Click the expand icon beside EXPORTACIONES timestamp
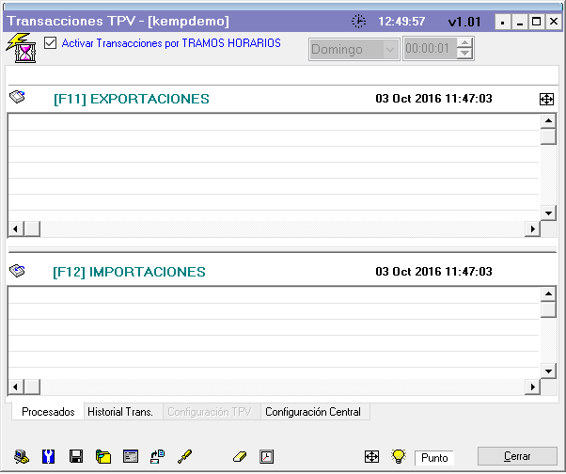Viewport: 566px width, 474px height. [x=547, y=99]
